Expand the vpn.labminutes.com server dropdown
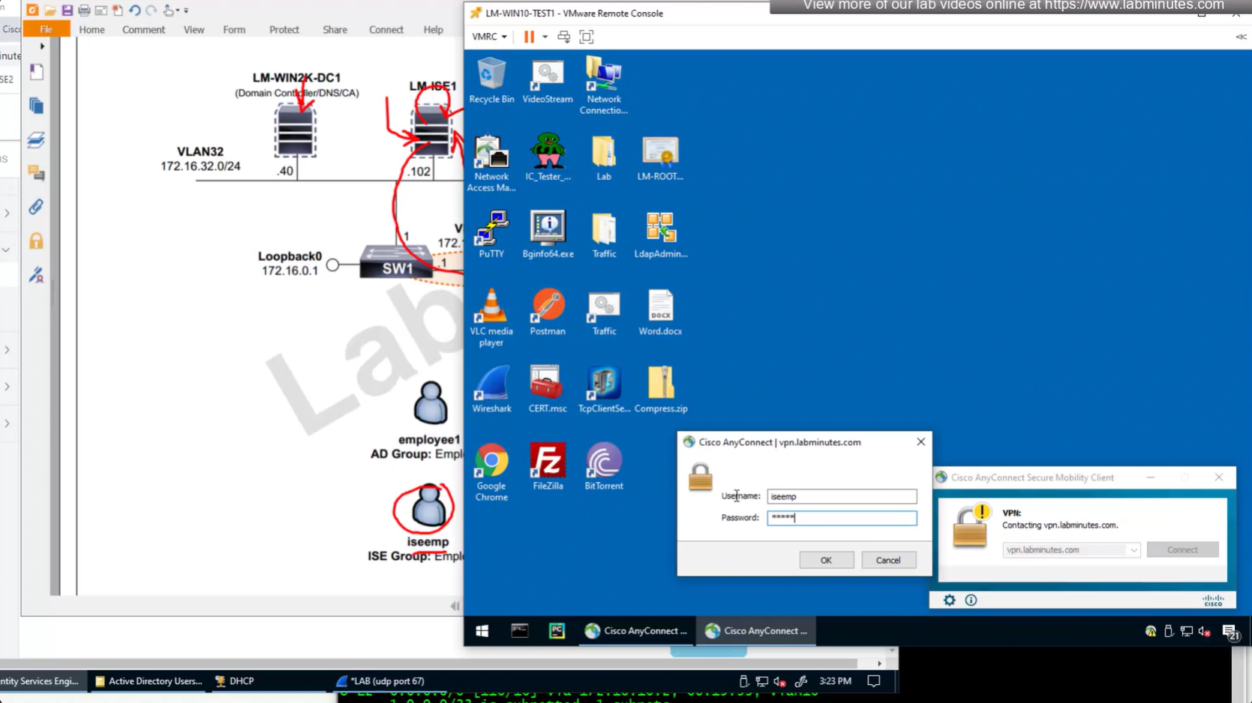This screenshot has width=1252, height=703. (x=1133, y=550)
